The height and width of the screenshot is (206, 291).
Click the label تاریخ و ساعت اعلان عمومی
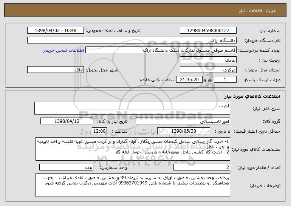[113, 31]
